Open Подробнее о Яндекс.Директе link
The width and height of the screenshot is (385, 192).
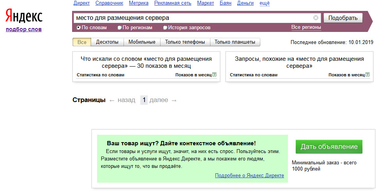coord(249,176)
